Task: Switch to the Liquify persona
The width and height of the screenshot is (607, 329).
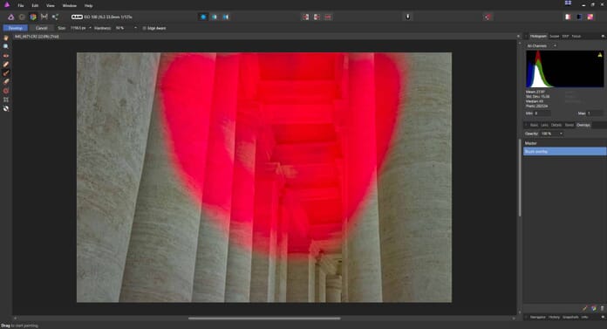Action: point(22,17)
